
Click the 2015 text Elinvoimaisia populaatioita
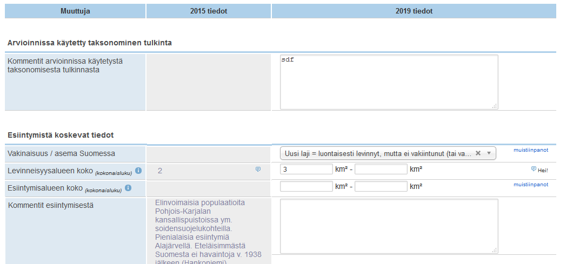pos(200,202)
